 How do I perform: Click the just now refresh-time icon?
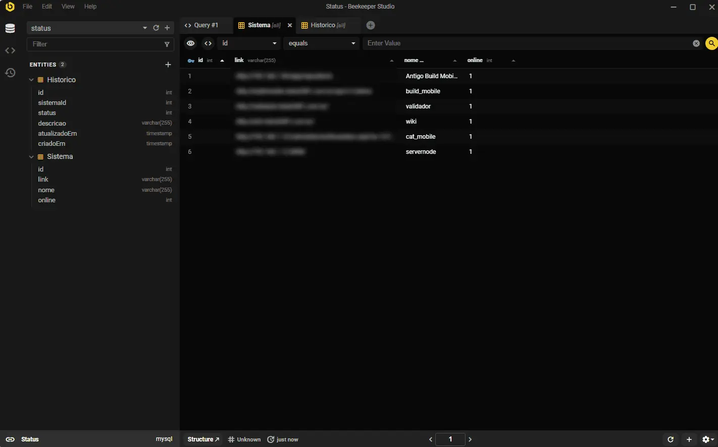271,439
